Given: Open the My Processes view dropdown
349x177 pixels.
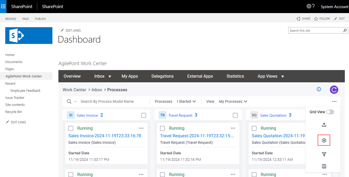Looking at the screenshot, I should pos(233,101).
